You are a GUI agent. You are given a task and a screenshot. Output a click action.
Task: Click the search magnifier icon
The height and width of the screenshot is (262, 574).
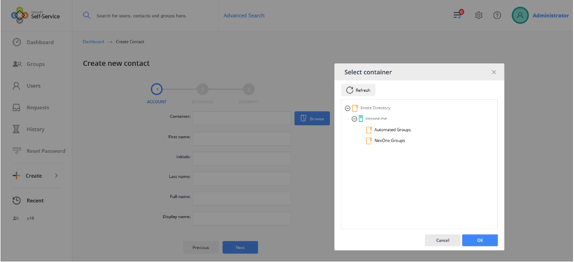[x=86, y=15]
